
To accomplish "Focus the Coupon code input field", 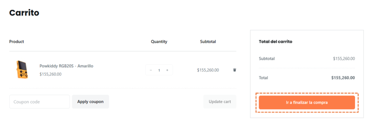I will [x=39, y=101].
